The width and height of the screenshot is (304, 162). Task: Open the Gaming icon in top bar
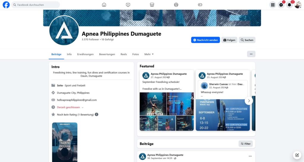coord(200,5)
